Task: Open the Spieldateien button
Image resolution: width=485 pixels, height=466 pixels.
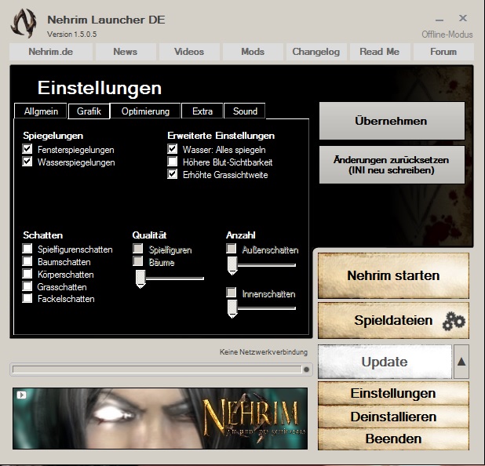Action: 393,320
